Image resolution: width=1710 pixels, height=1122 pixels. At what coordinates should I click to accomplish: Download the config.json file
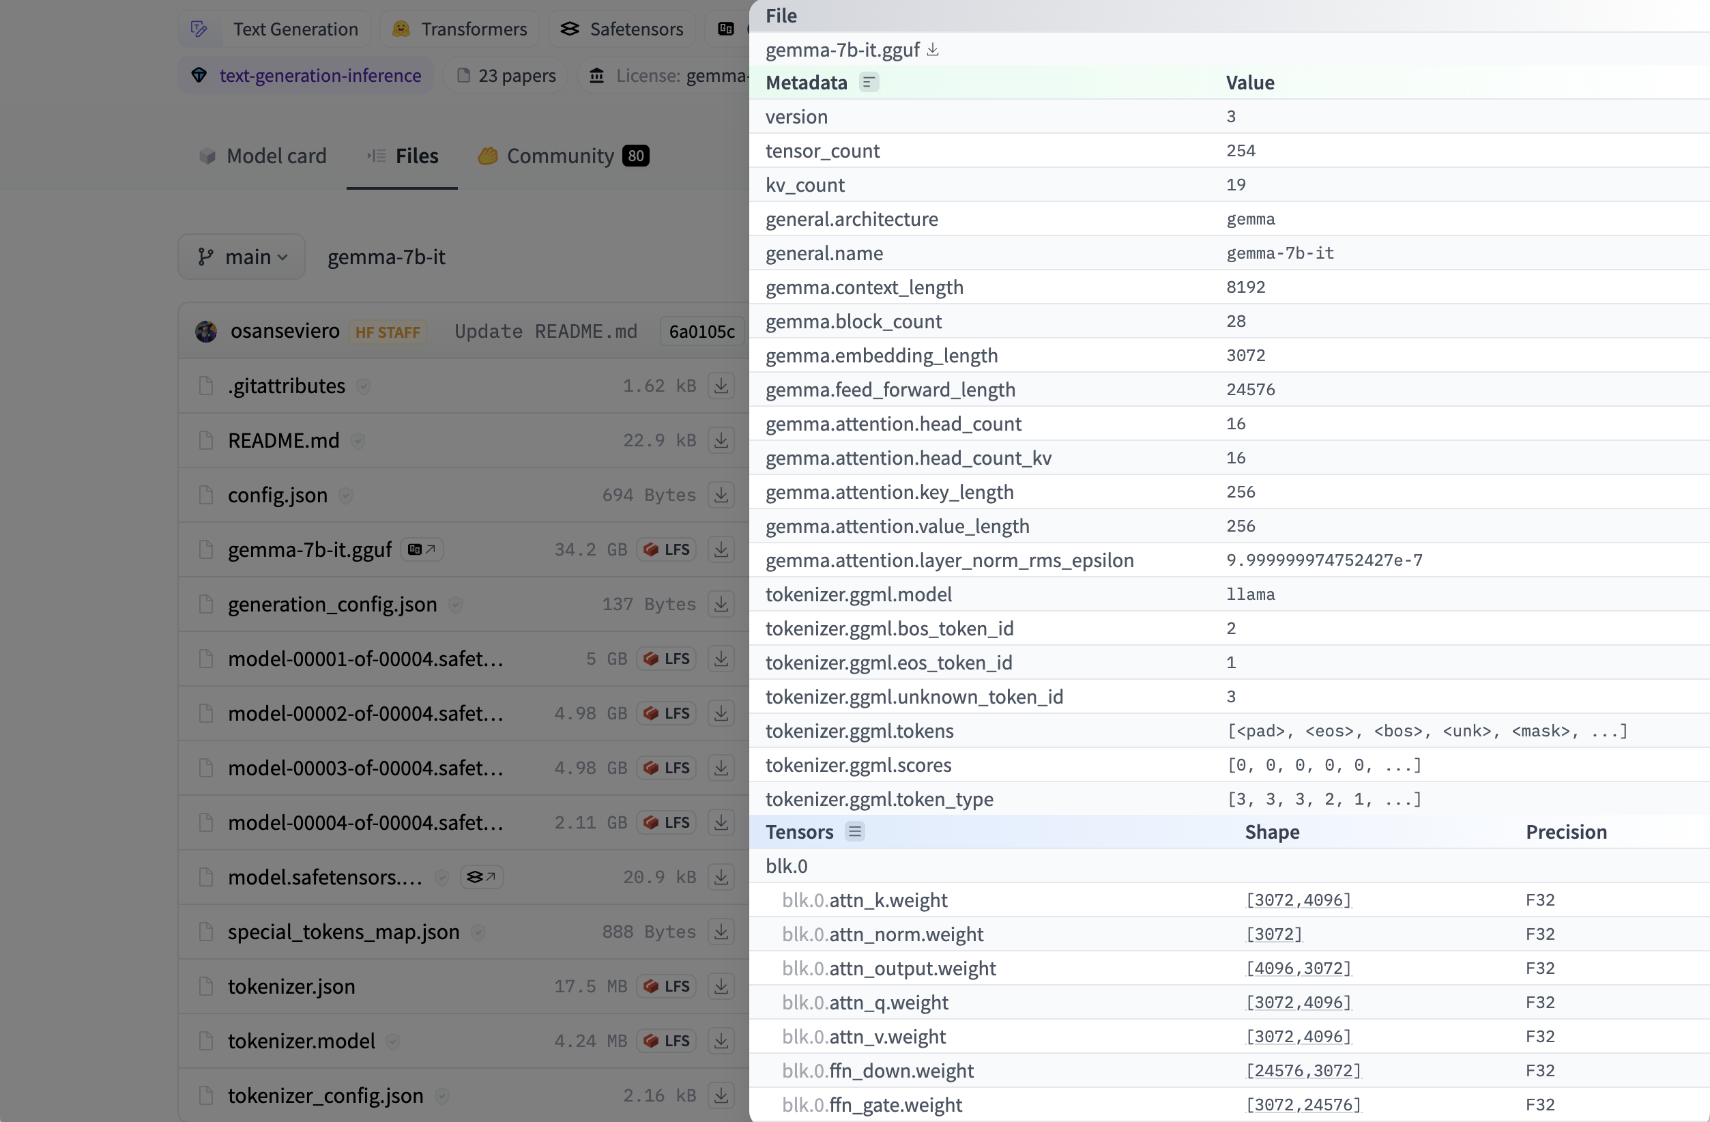point(721,495)
